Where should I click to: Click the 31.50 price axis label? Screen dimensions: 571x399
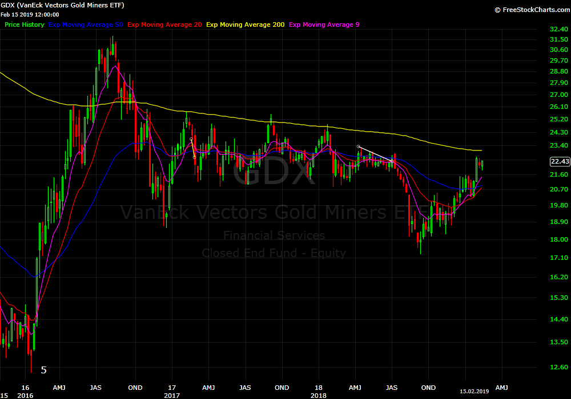click(559, 39)
